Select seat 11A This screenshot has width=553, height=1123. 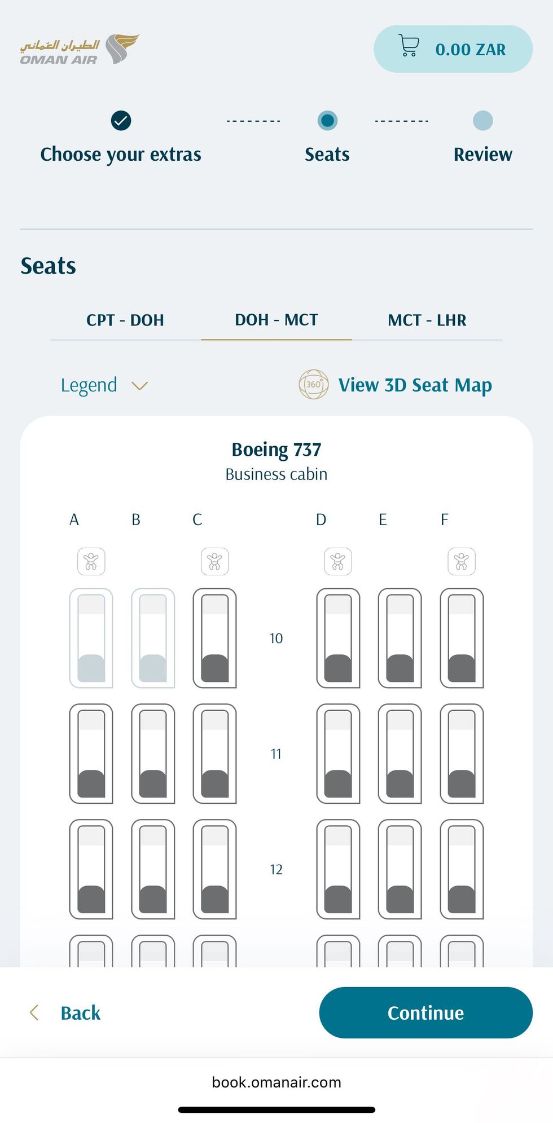pyautogui.click(x=91, y=754)
